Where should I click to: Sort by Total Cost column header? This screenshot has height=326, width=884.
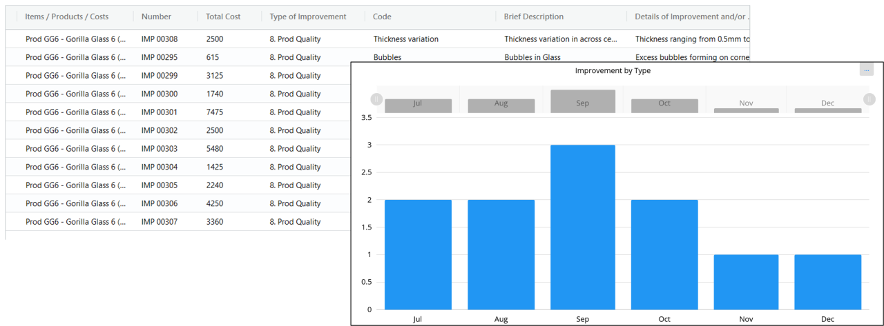(223, 17)
